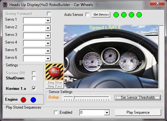
Task: Open the Servo 1 dropdown
Action: pos(48,20)
